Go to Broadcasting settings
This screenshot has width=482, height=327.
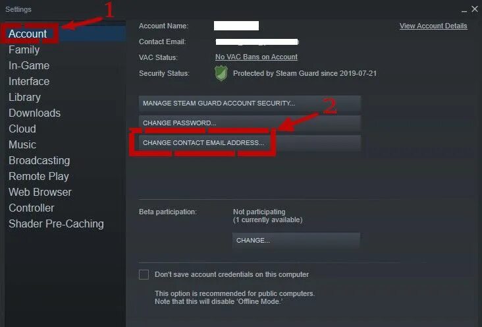[40, 160]
